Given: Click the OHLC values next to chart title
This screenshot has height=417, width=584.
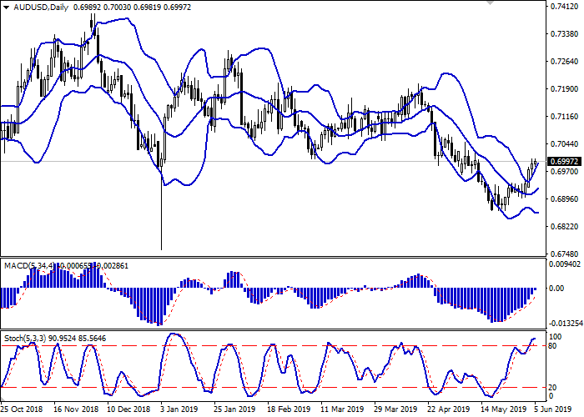Looking at the screenshot, I should click(132, 8).
